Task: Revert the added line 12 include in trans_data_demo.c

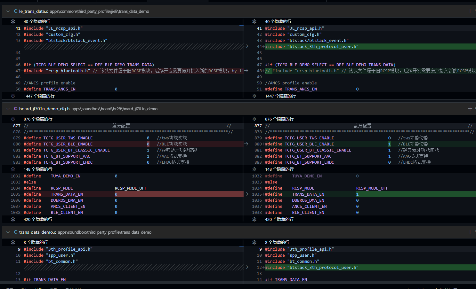Action: coord(246,267)
